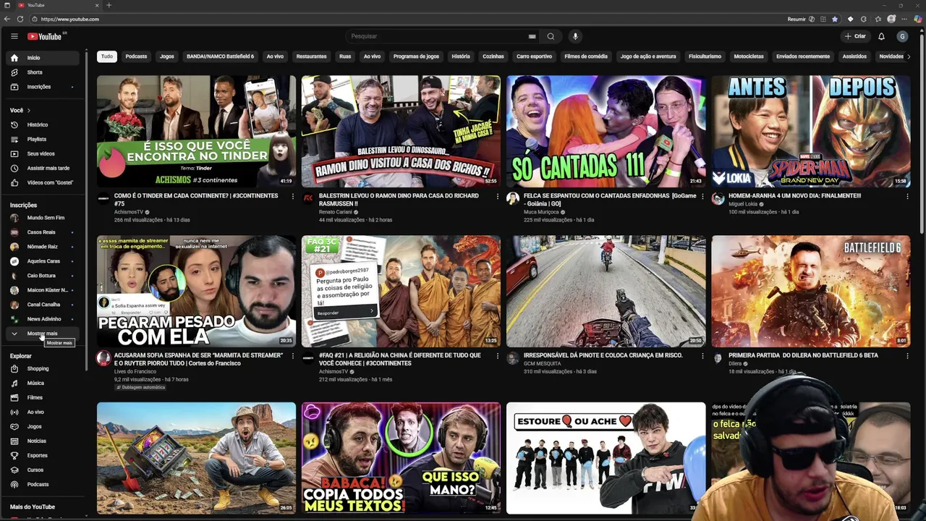The height and width of the screenshot is (521, 926).
Task: Open News Adivinho subscription channel
Action: tap(42, 319)
